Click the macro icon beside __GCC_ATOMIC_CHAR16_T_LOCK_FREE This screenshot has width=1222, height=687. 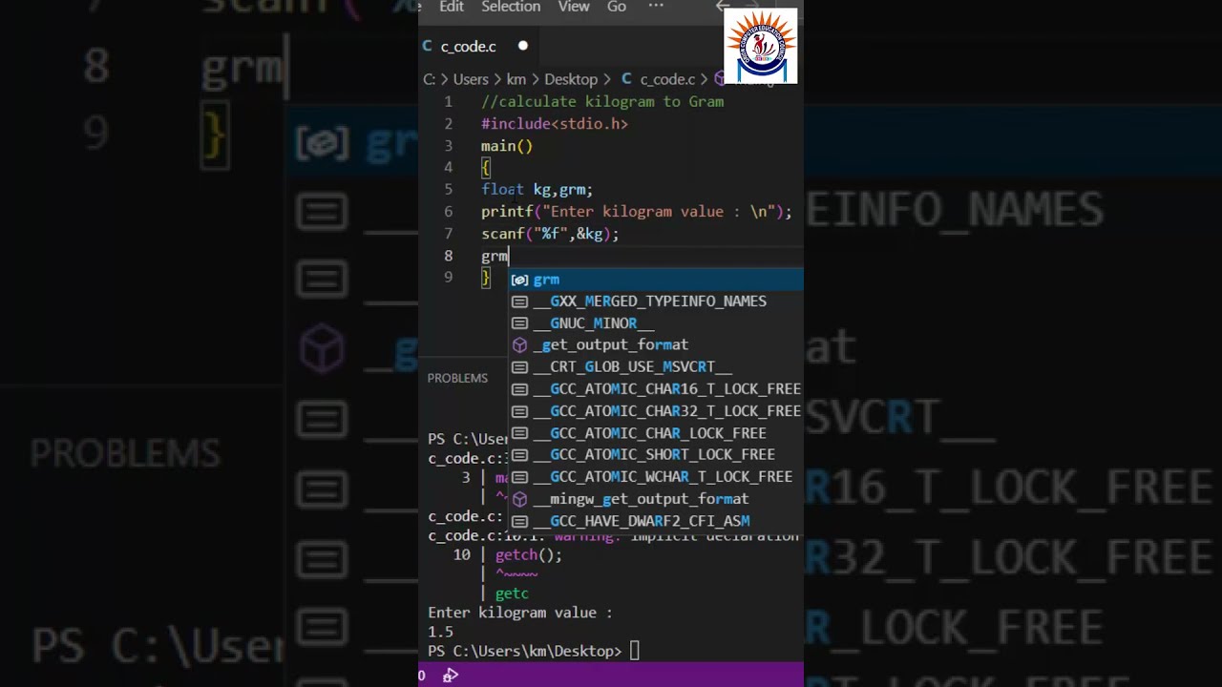coord(519,389)
